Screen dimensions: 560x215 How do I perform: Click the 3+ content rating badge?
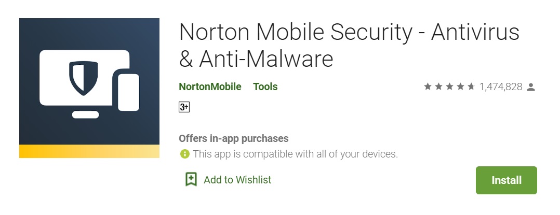184,107
